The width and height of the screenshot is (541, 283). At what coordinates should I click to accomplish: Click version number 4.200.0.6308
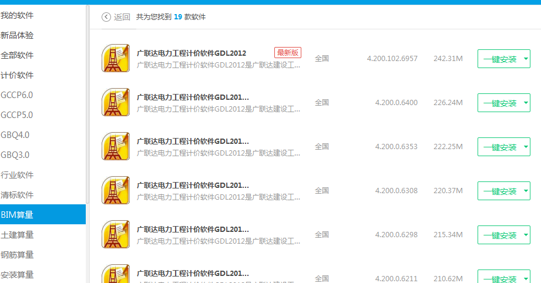396,191
